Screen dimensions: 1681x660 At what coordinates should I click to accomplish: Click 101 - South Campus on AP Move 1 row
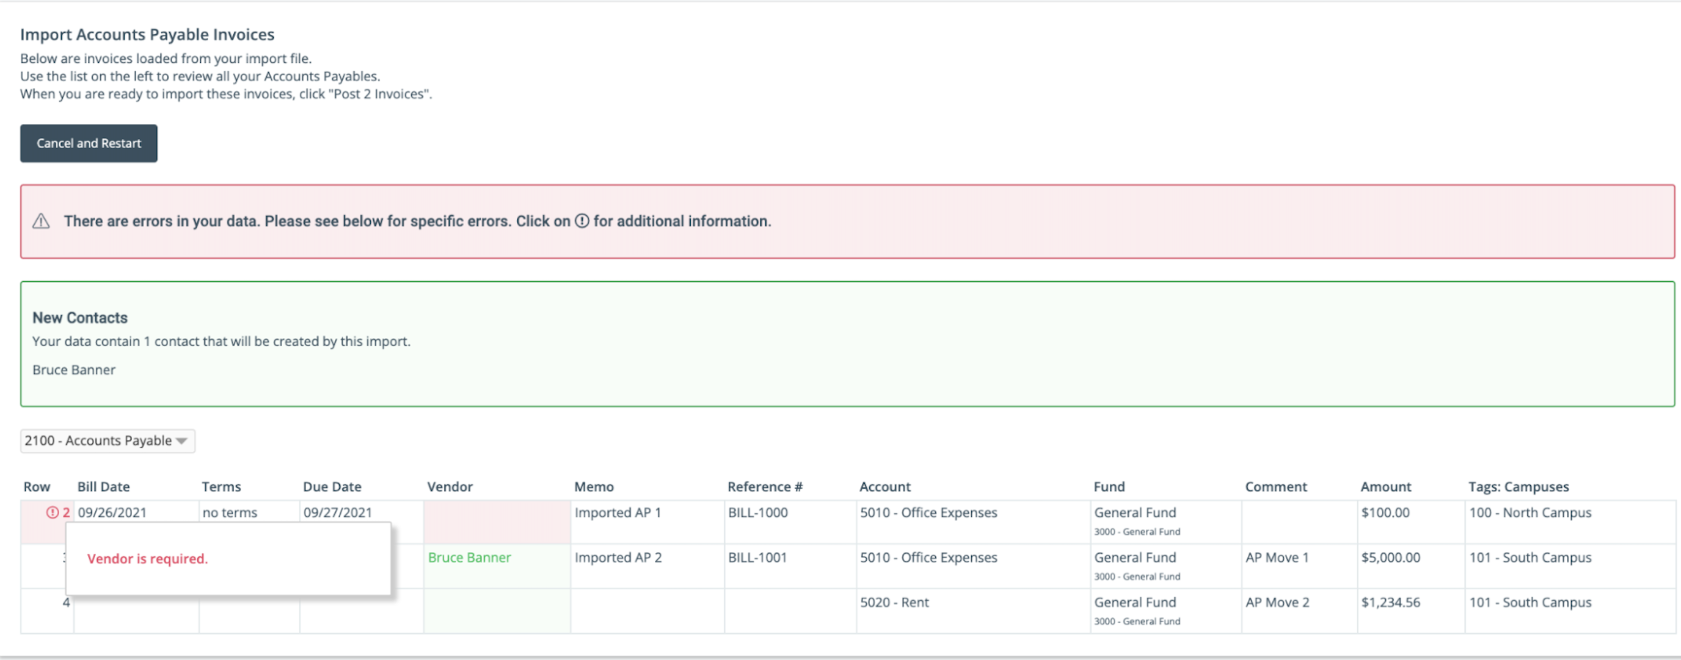coord(1530,558)
